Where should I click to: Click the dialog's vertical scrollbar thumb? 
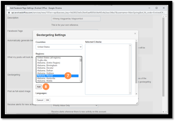[x=136, y=62]
